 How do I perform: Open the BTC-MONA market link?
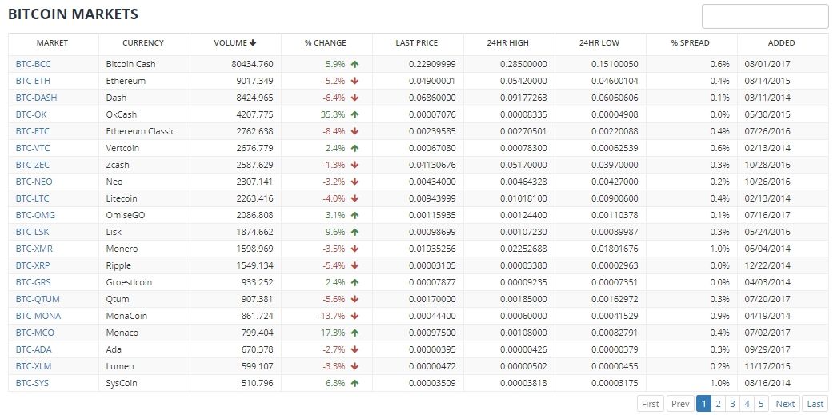[x=38, y=317]
